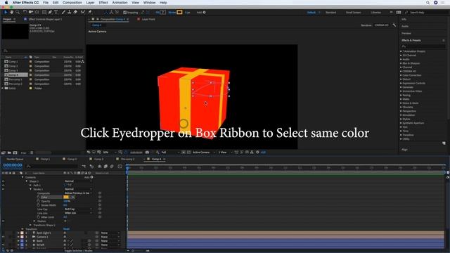Toggle the Miter Limit stopwatch
Screen dimensions: 450x253
pyautogui.click(x=38, y=217)
